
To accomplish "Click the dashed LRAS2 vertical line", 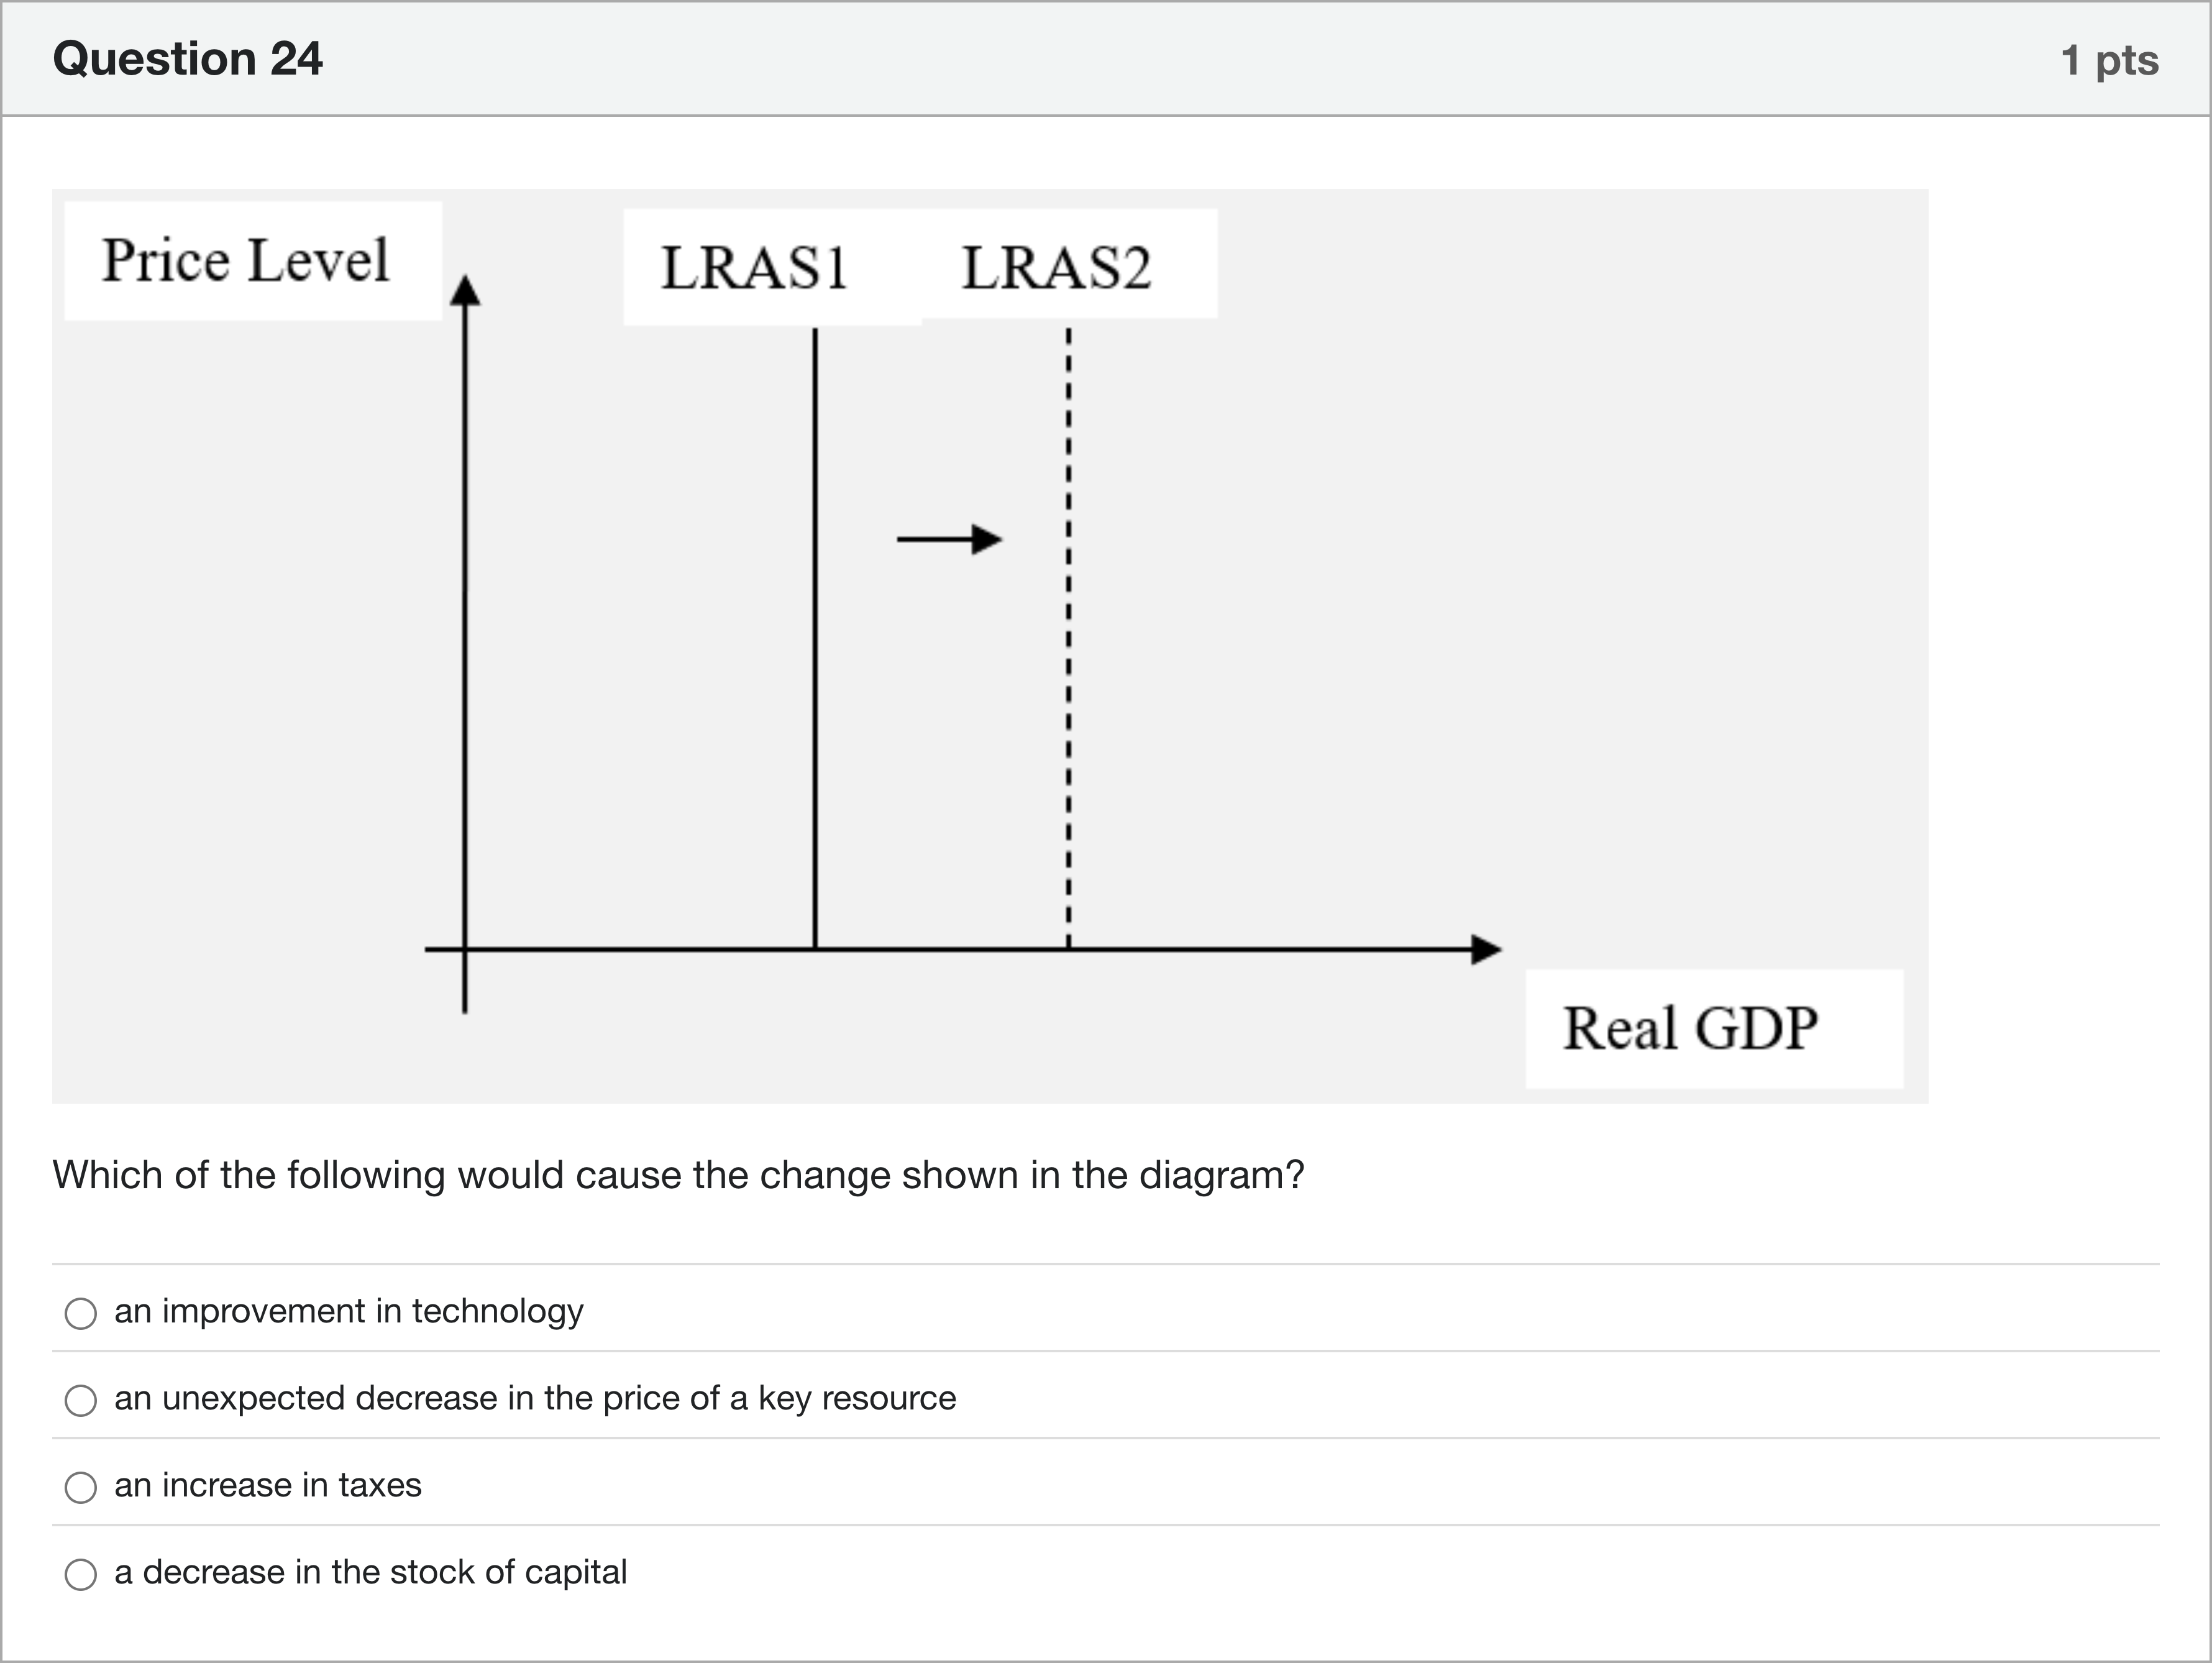I will point(1068,640).
